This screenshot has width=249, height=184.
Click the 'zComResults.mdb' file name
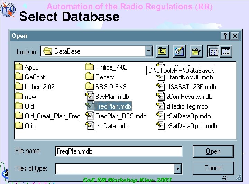click(189, 97)
